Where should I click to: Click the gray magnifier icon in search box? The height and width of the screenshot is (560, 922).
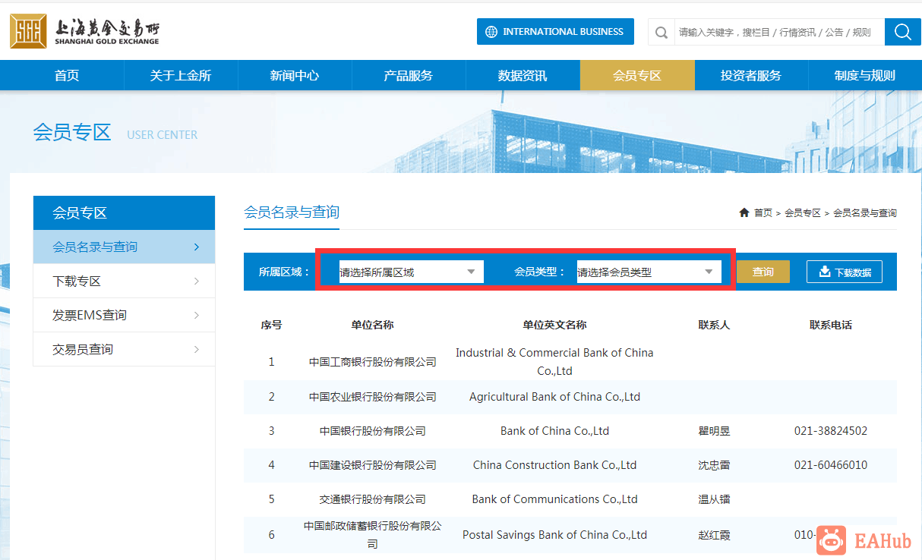click(x=662, y=33)
